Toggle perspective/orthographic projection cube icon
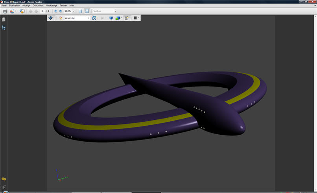The width and height of the screenshot is (317, 193). tap(111, 18)
